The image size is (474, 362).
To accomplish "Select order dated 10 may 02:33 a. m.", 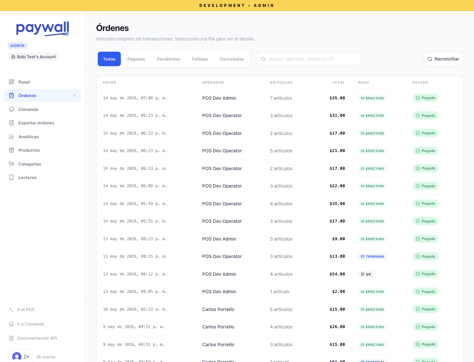I will [280, 309].
